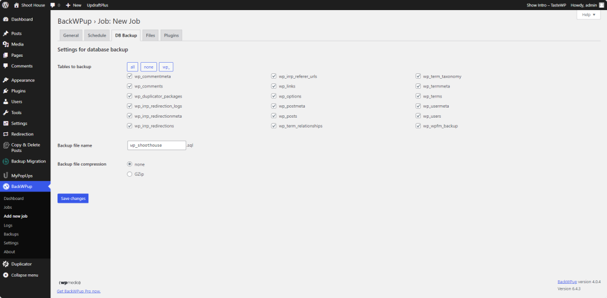Select the DB Backup tab
The image size is (607, 298).
click(126, 35)
